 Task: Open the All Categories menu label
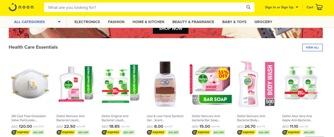tap(29, 22)
